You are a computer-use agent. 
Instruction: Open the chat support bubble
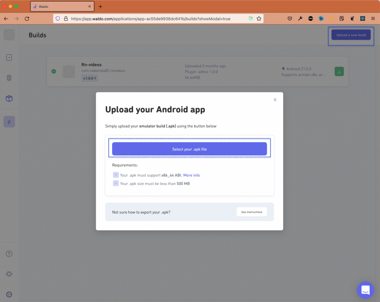click(365, 290)
